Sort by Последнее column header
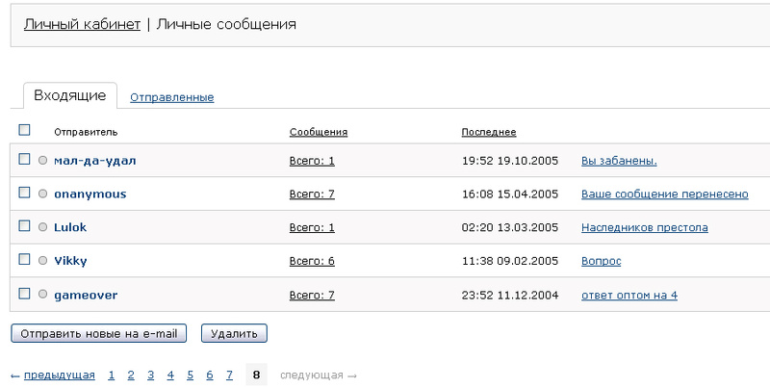Screen dimensions: 770x388 [x=489, y=132]
